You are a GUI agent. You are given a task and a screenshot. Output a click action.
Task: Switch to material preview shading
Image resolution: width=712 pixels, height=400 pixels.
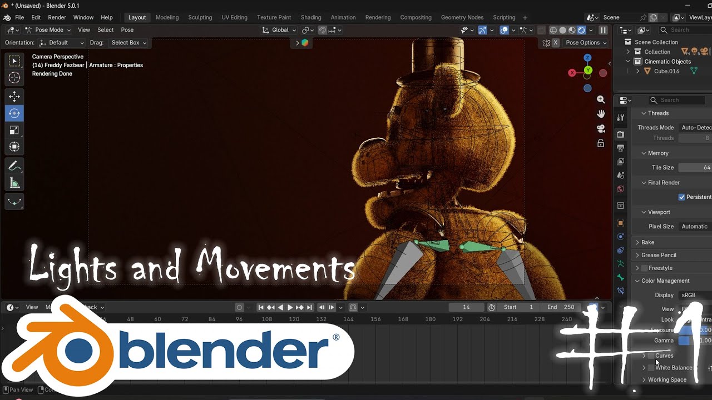[x=572, y=30]
